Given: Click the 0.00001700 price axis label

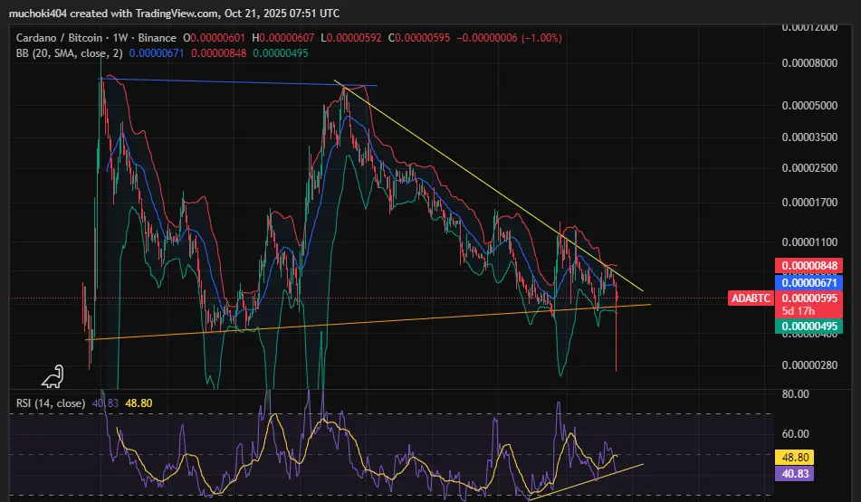Looking at the screenshot, I should click(x=809, y=203).
